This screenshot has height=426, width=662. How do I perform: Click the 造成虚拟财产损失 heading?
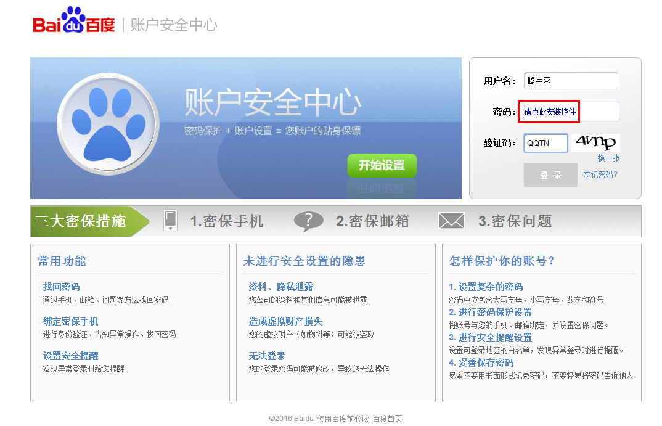(x=285, y=322)
